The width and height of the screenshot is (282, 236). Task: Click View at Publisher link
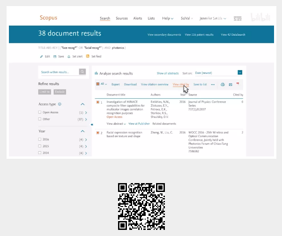point(139,124)
